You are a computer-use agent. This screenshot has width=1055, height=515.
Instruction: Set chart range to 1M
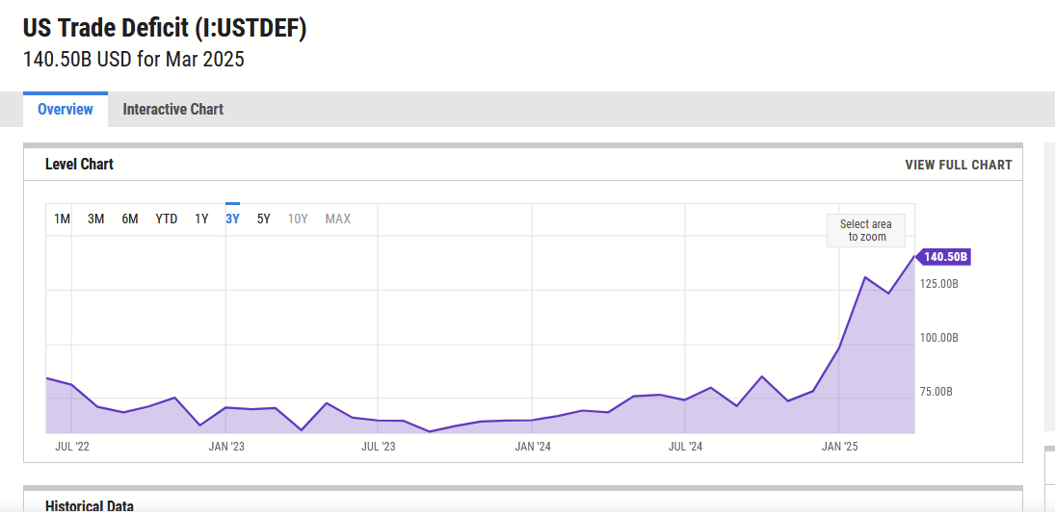pos(62,219)
